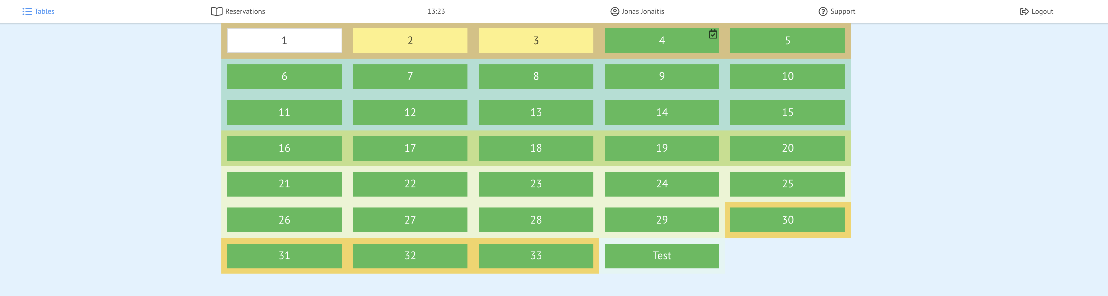Open table 26
This screenshot has height=296, width=1108.
click(284, 220)
